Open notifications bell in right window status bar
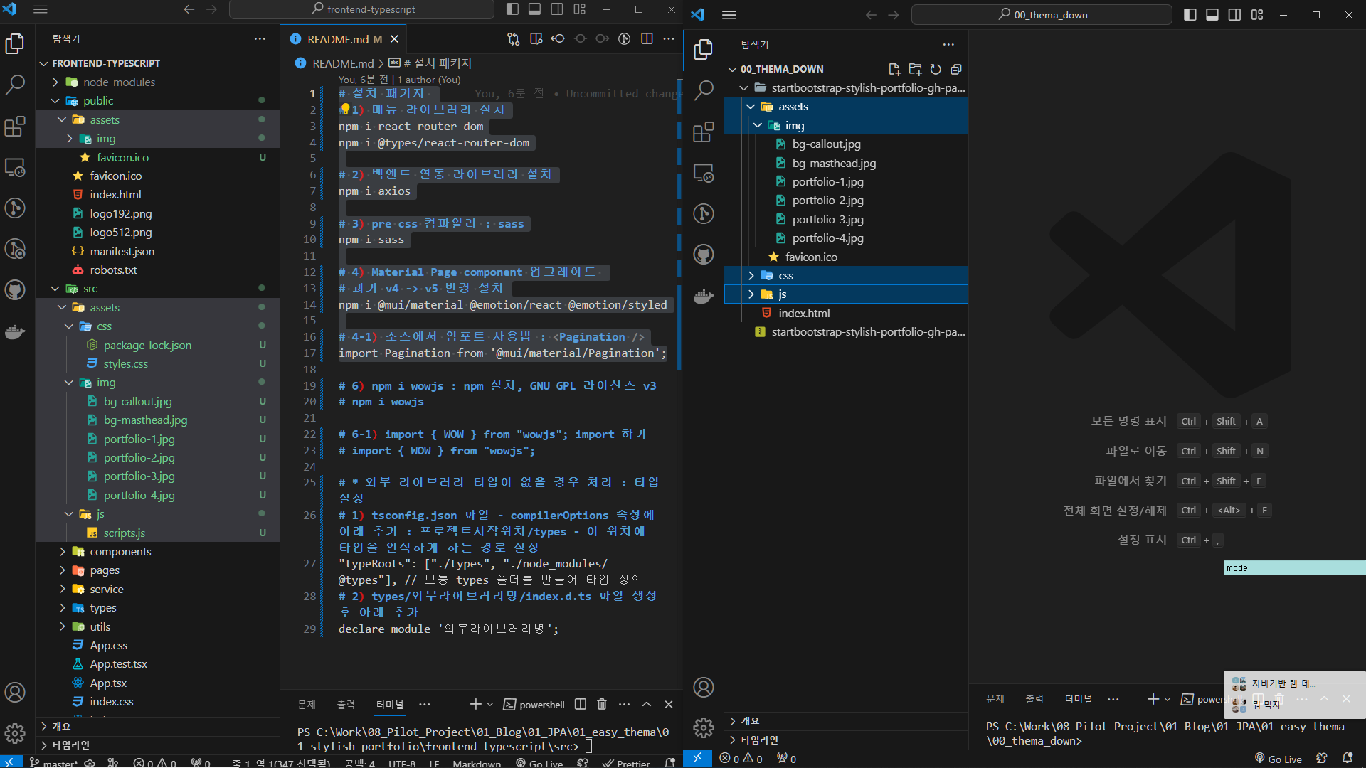The height and width of the screenshot is (768, 1366). [x=1348, y=759]
